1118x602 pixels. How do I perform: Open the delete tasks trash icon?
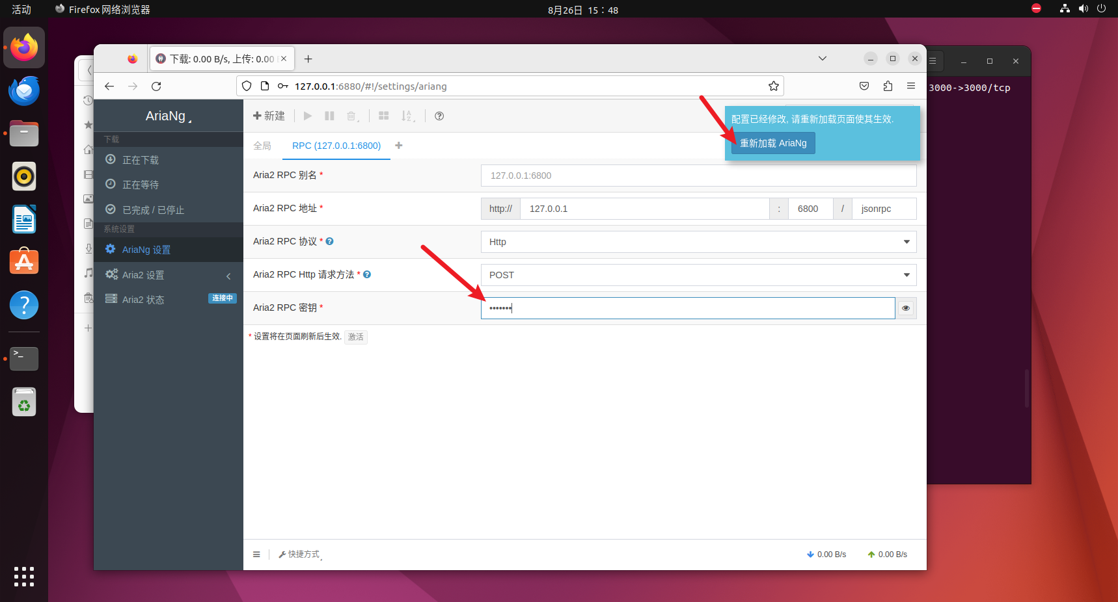tap(352, 116)
